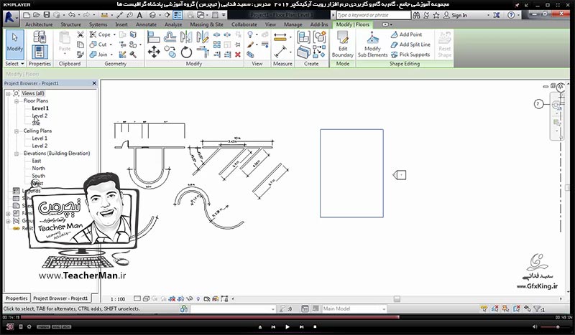
Task: Close the Project Browser panel
Action: click(x=94, y=83)
